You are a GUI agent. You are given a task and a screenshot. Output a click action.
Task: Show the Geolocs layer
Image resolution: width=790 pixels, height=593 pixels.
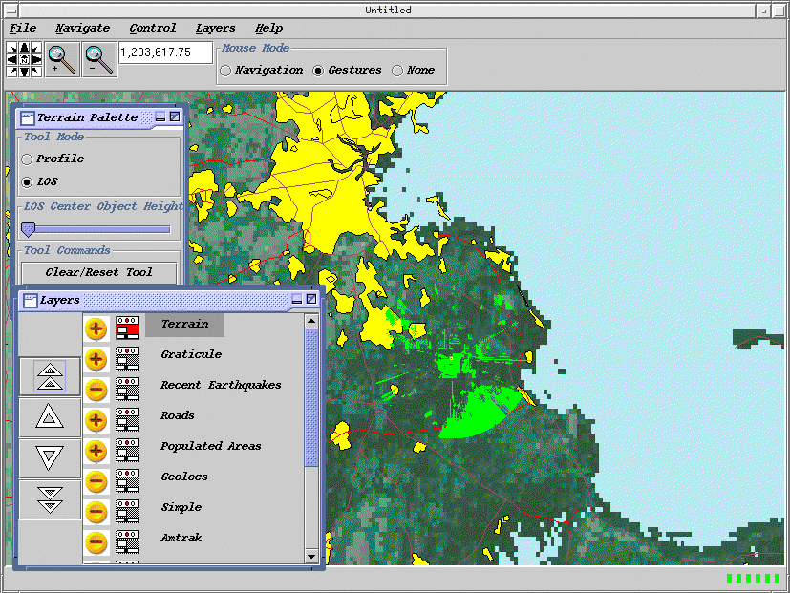coord(96,481)
